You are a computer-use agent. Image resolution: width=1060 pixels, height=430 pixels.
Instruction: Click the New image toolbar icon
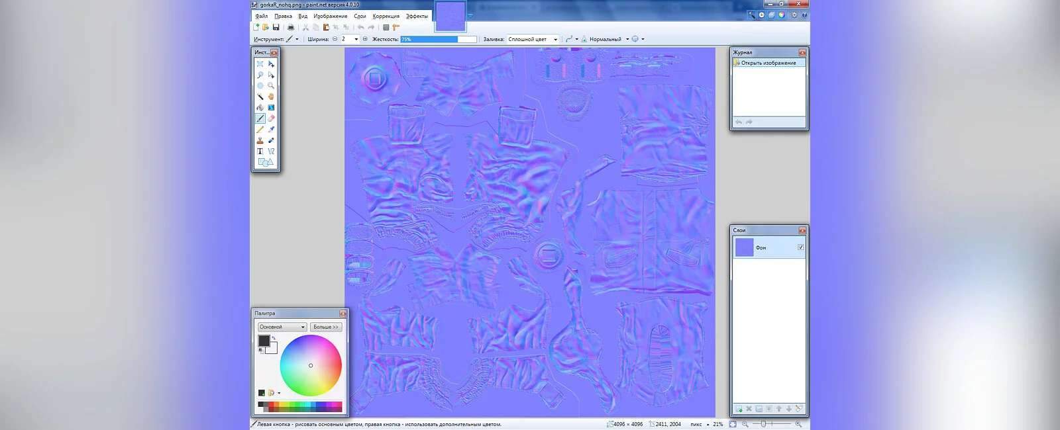[256, 27]
